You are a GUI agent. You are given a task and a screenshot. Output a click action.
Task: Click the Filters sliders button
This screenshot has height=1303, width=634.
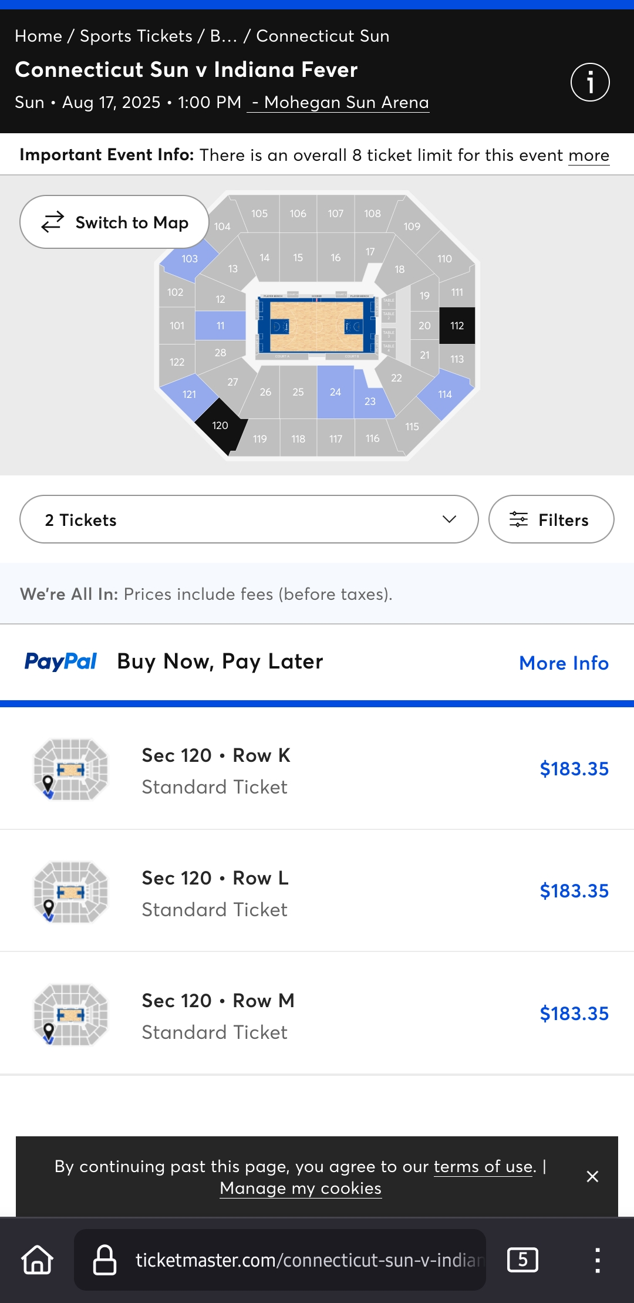tap(551, 519)
